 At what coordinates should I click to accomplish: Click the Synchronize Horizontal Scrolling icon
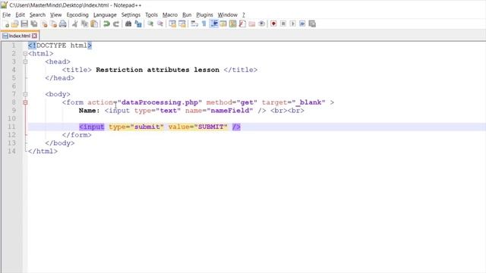pos(182,24)
